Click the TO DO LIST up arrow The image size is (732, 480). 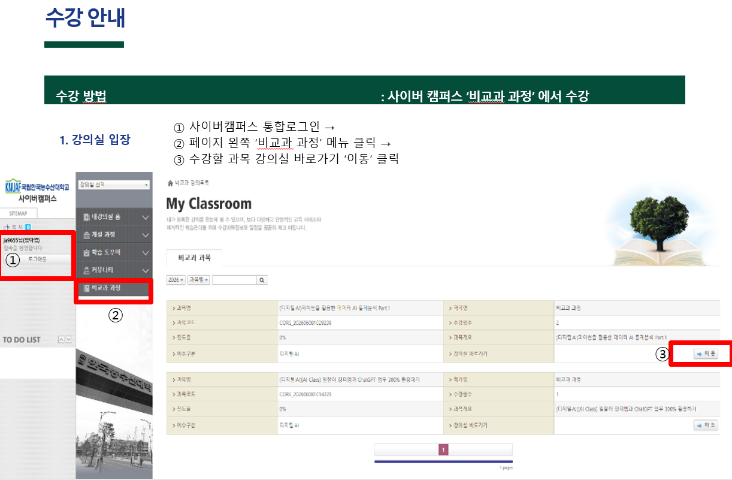(x=61, y=340)
